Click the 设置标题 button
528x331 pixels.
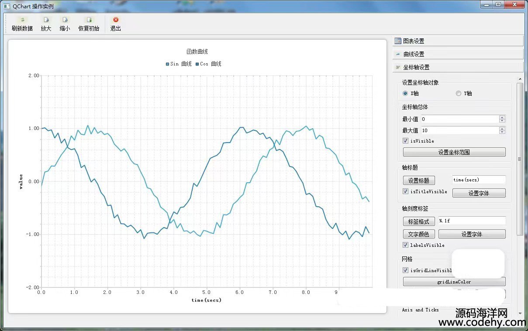click(x=419, y=180)
